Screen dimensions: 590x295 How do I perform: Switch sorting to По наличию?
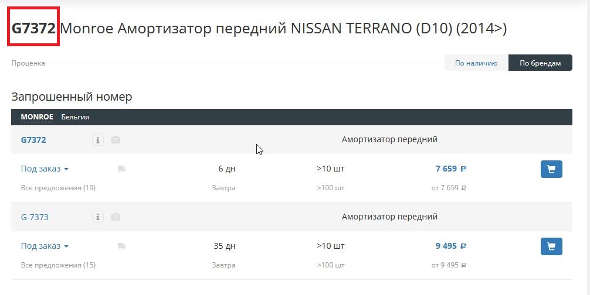click(476, 63)
